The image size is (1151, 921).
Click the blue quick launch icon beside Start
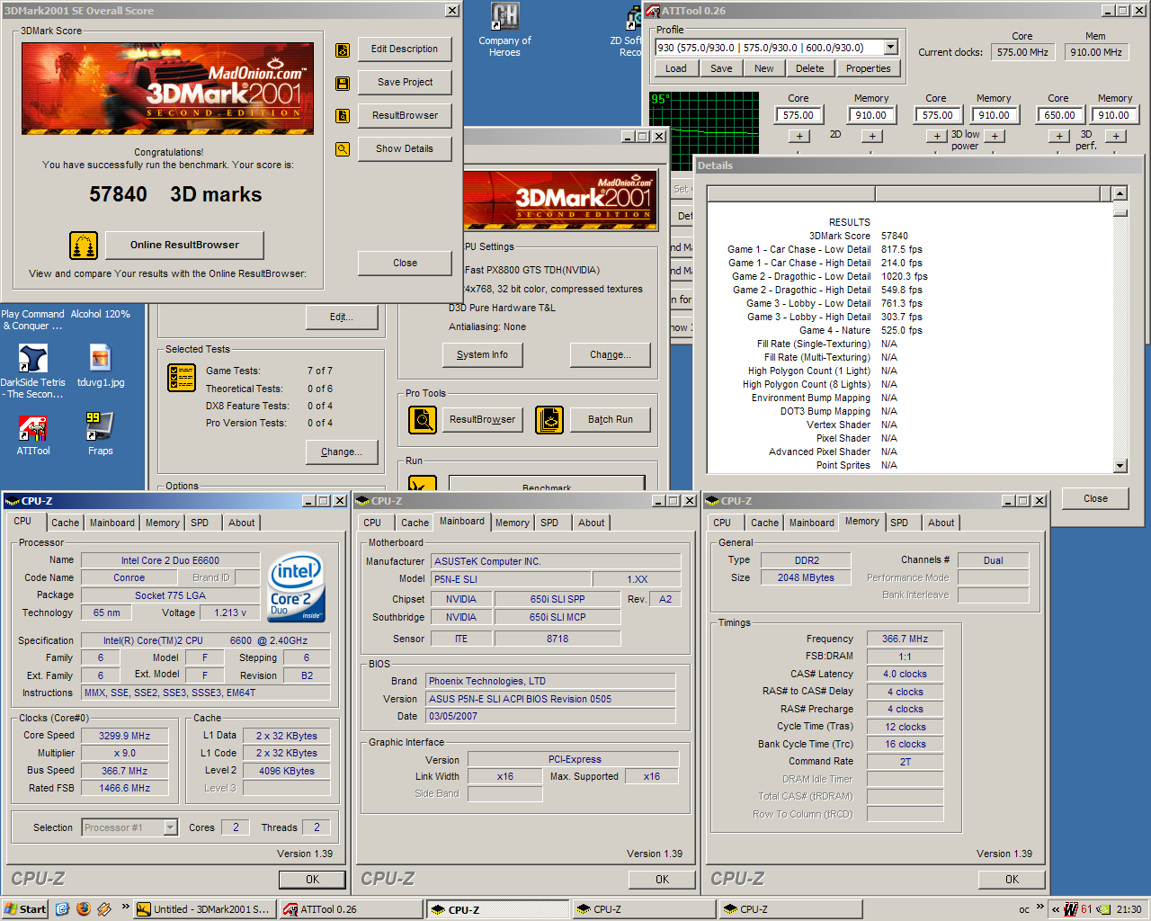tap(62, 909)
